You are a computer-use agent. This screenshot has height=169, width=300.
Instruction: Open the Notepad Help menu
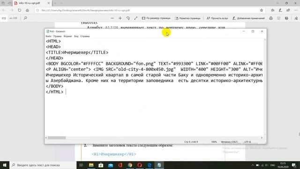pos(85,36)
